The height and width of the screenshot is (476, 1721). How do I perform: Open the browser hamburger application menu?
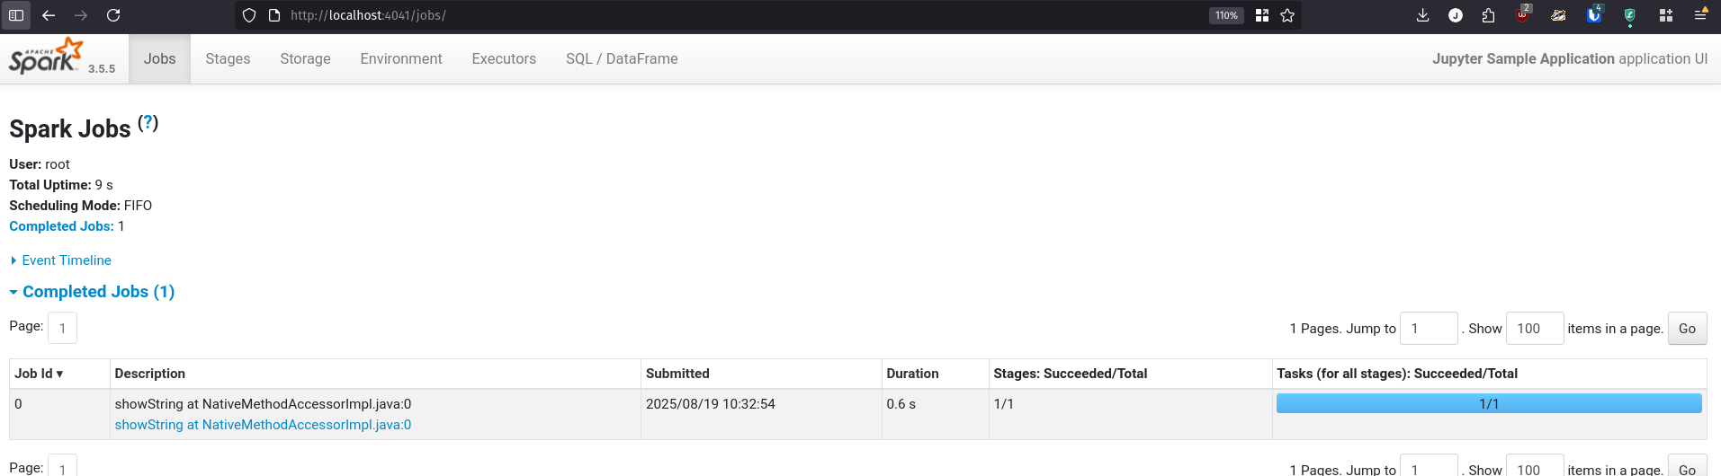point(1700,15)
